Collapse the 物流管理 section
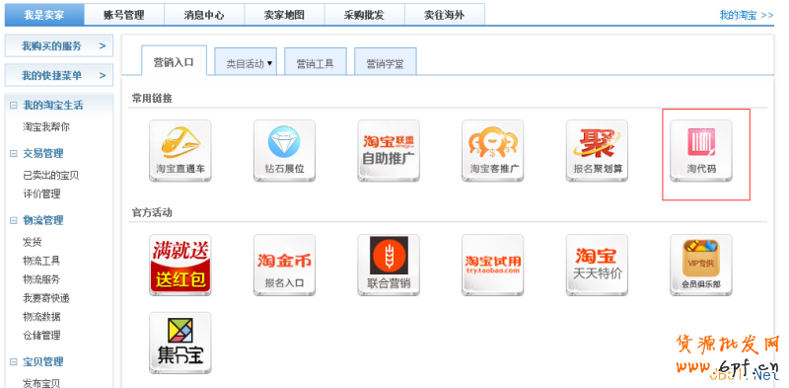 click(14, 221)
